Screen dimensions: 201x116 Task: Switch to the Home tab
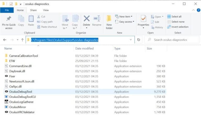(x=20, y=10)
